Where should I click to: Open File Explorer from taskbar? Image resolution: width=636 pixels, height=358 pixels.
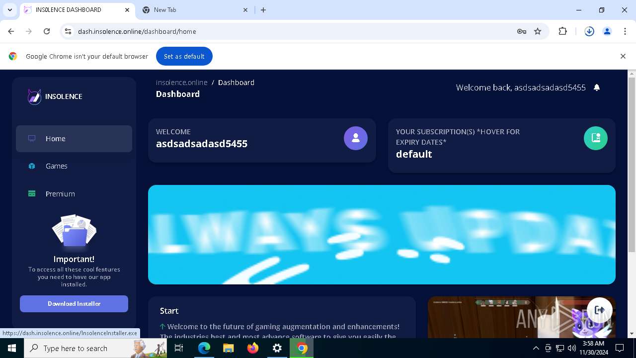click(x=229, y=348)
